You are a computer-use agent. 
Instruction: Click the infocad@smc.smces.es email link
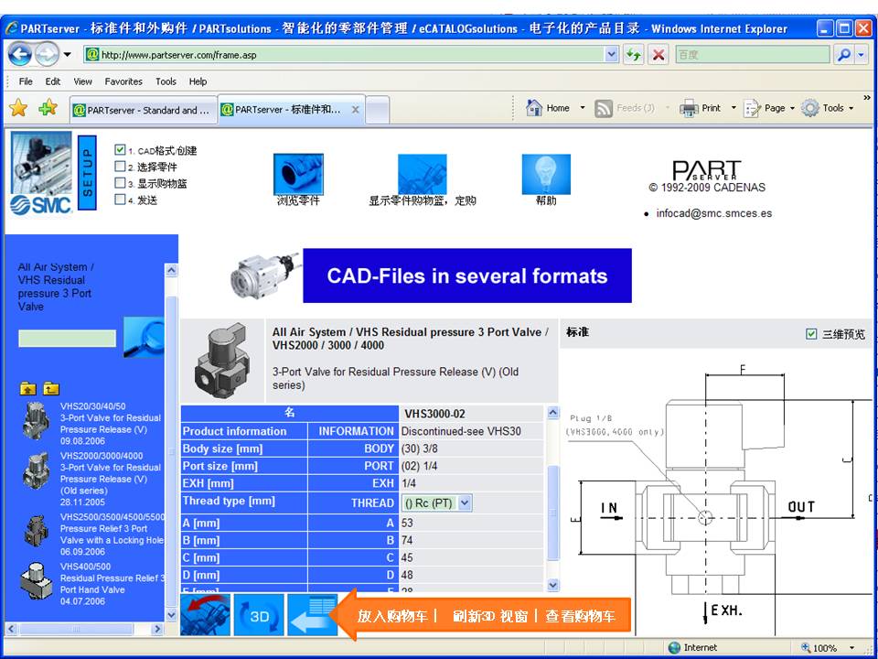[x=714, y=213]
